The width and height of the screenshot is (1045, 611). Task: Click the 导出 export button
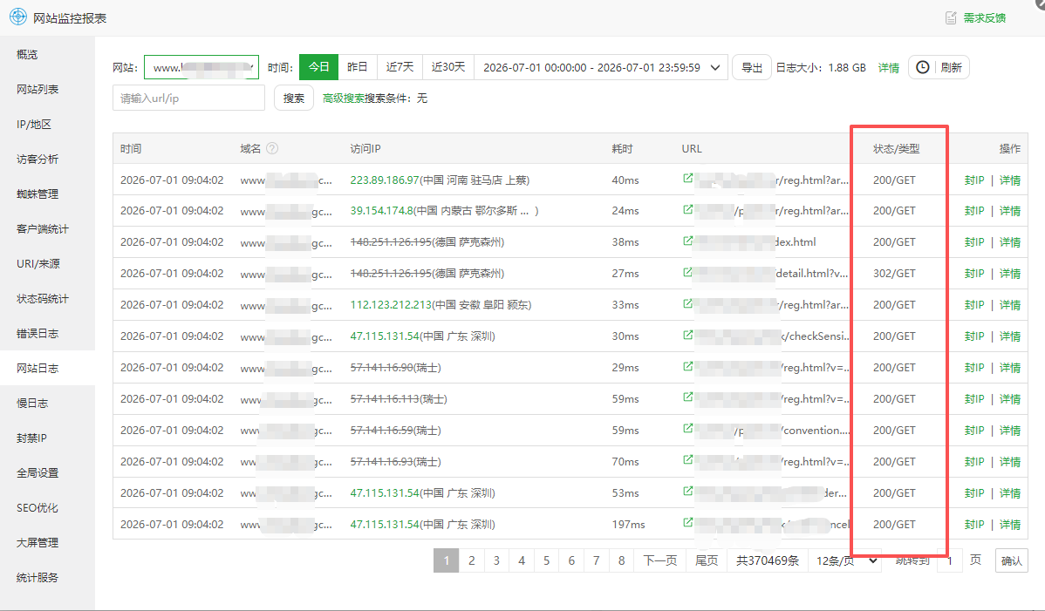tap(752, 67)
